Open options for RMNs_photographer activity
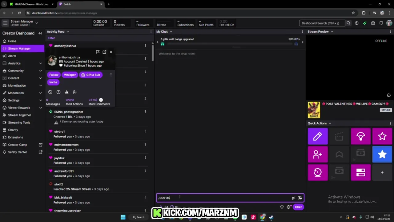Screen dimensions: 394x222 point(145,112)
